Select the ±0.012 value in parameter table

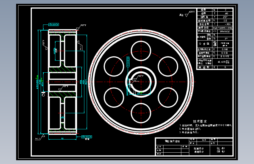(x=225, y=56)
